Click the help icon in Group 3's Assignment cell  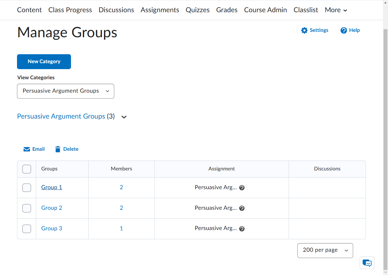pos(242,229)
